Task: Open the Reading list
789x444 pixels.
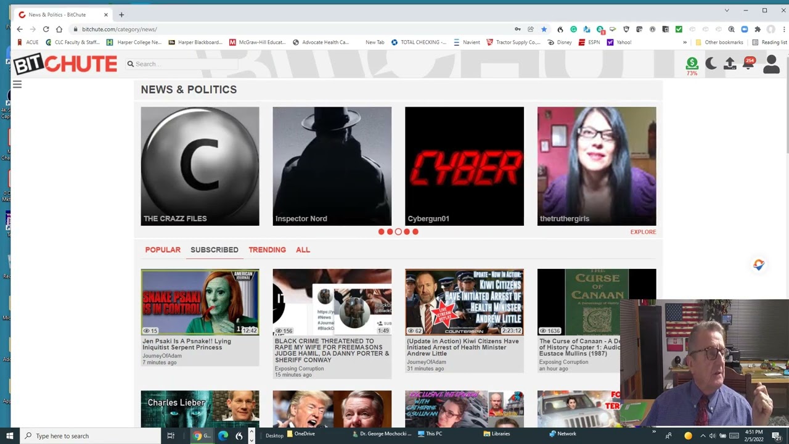Action: (769, 43)
